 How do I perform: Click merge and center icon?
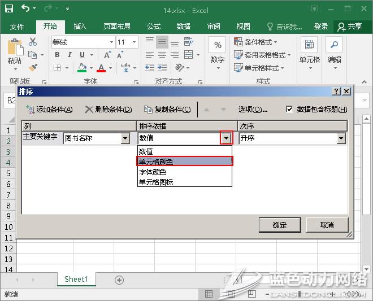pyautogui.click(x=189, y=55)
